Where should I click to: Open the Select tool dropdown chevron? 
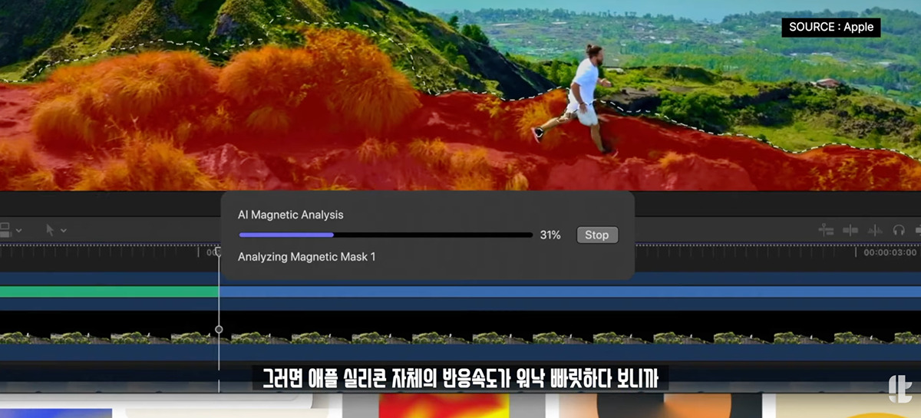pyautogui.click(x=64, y=230)
